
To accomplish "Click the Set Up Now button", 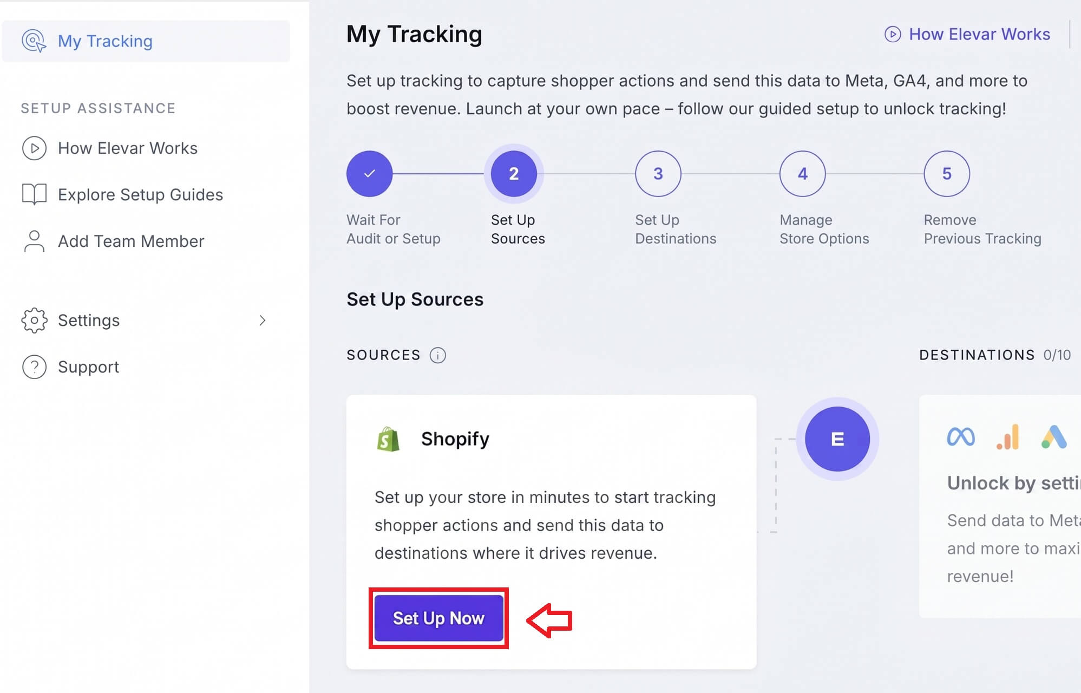I will 438,618.
